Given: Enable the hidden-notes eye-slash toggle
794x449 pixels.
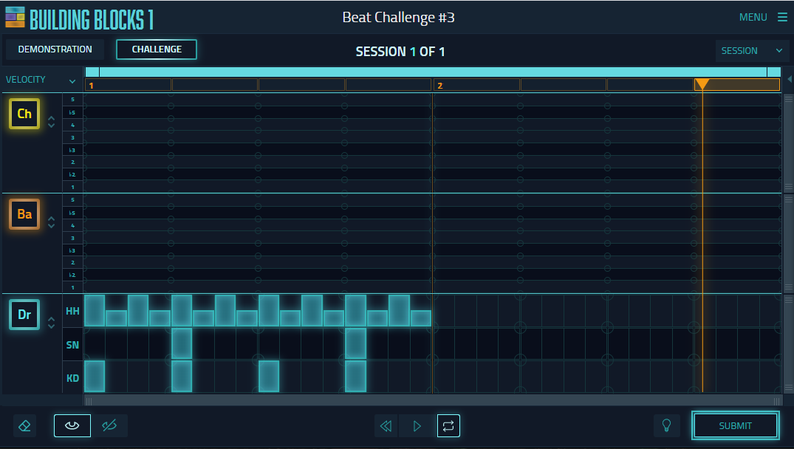Looking at the screenshot, I should point(110,425).
